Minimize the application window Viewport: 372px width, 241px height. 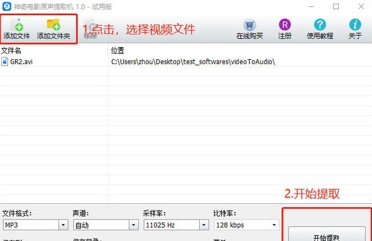point(311,7)
